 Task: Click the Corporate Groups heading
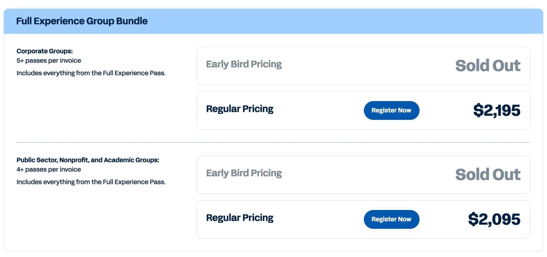[x=45, y=51]
